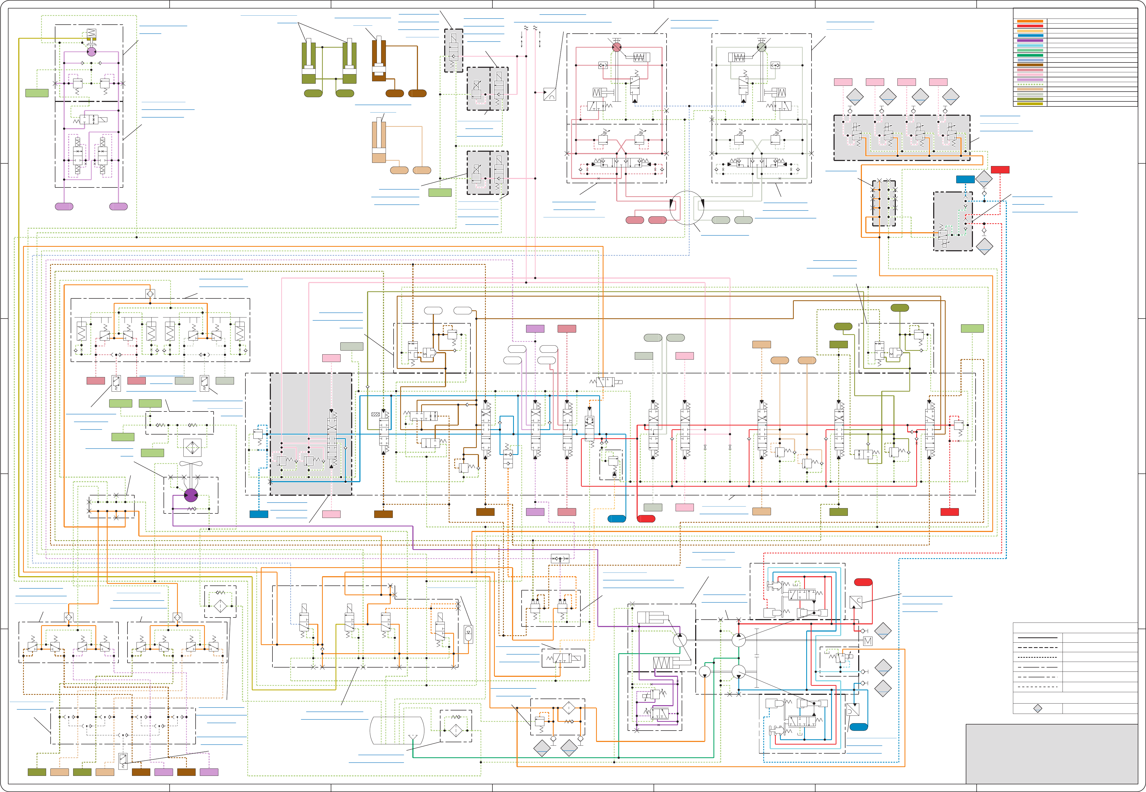Pick the light cyan swatch in the color legend

tap(1030, 46)
